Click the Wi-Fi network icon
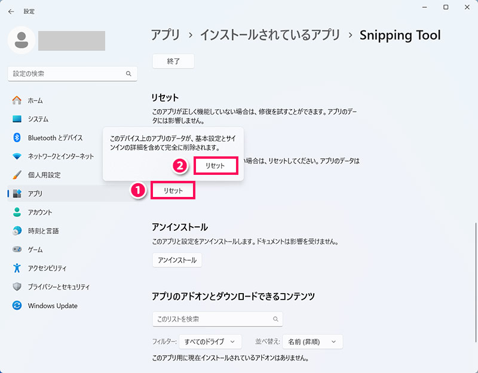Viewport: 478px width, 373px height. [x=17, y=156]
